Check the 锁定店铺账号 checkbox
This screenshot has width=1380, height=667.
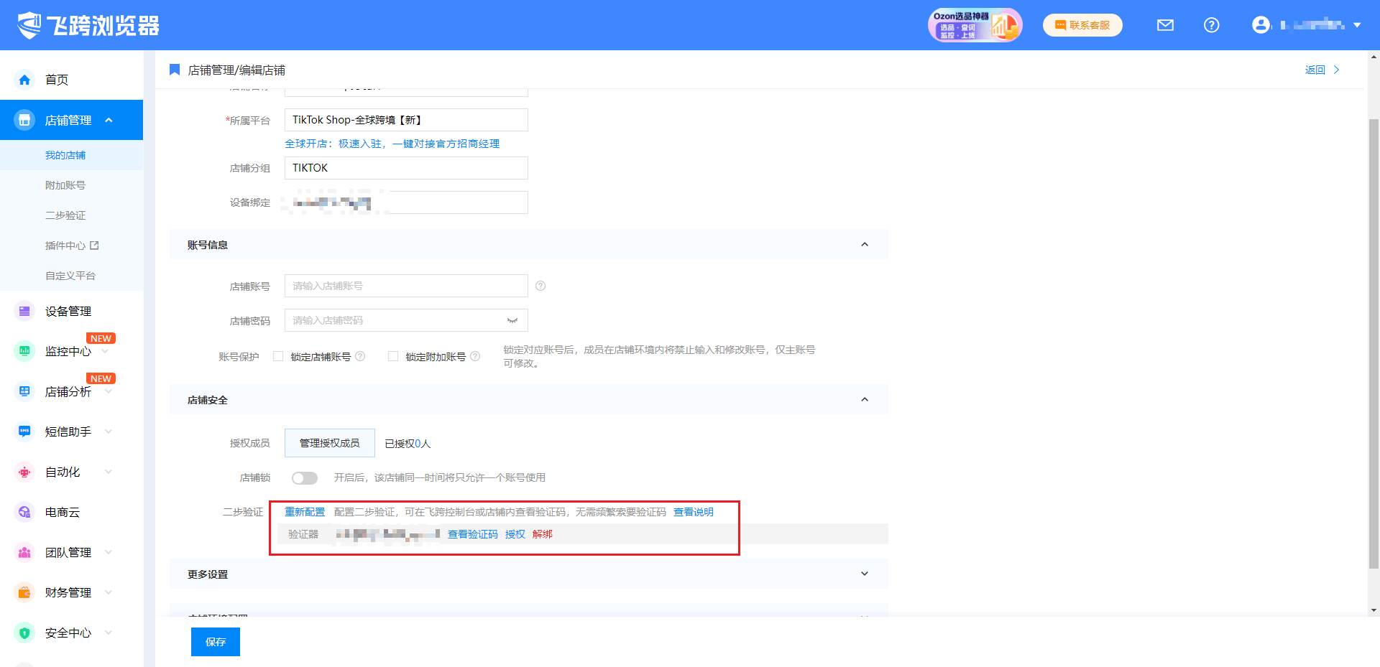point(278,356)
